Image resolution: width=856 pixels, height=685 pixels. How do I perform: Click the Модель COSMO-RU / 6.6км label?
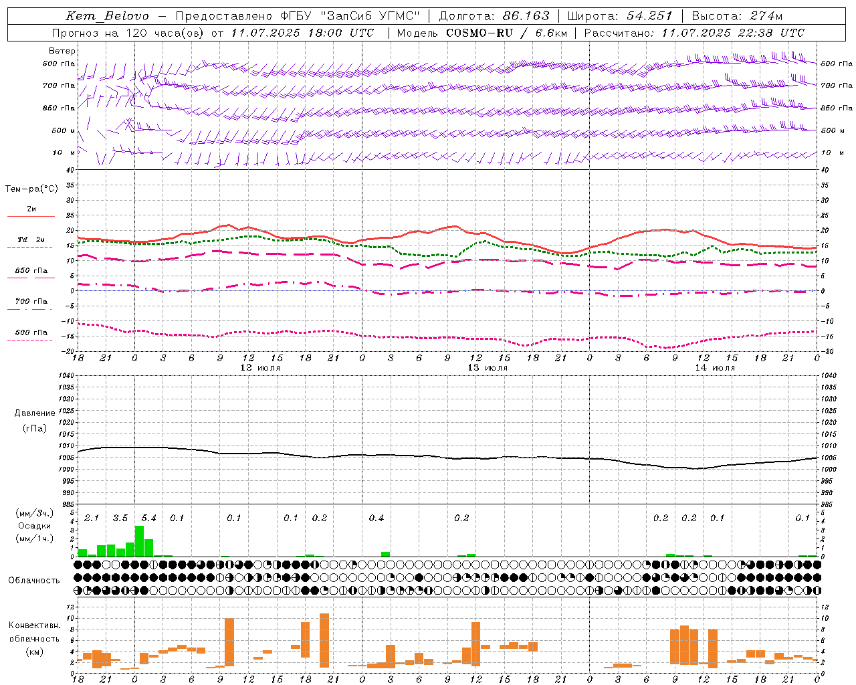pyautogui.click(x=482, y=33)
